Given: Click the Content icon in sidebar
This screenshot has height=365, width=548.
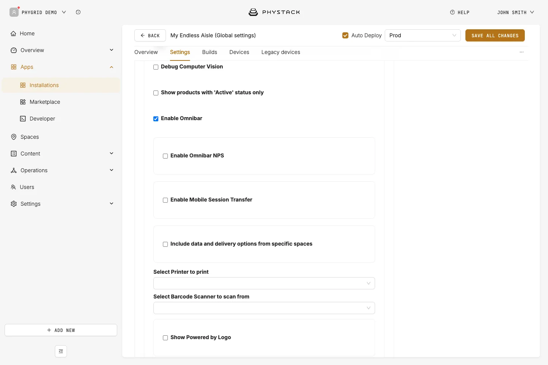Looking at the screenshot, I should pos(14,154).
